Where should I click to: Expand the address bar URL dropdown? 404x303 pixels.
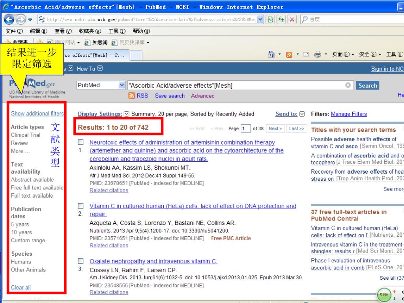pyautogui.click(x=260, y=19)
